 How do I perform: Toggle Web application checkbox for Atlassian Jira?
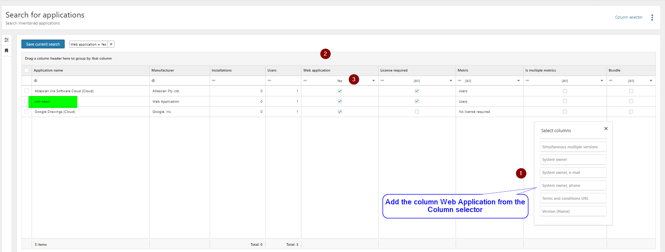click(x=340, y=91)
